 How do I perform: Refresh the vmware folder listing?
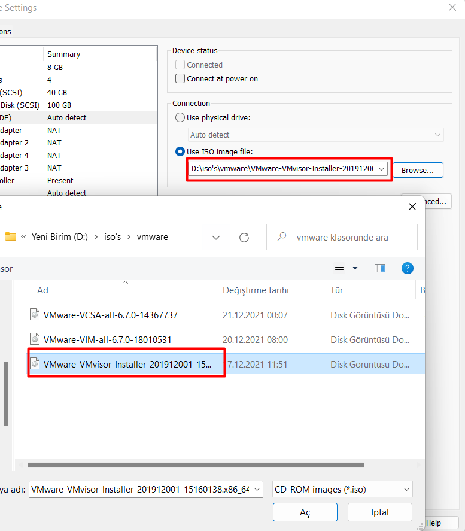(x=244, y=238)
